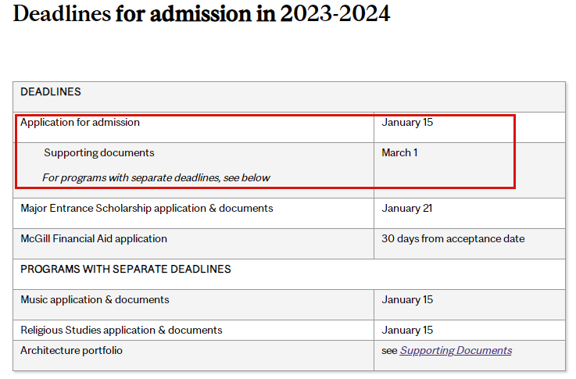This screenshot has width=576, height=379.
Task: Click the italic separate deadlines note
Action: pos(156,178)
